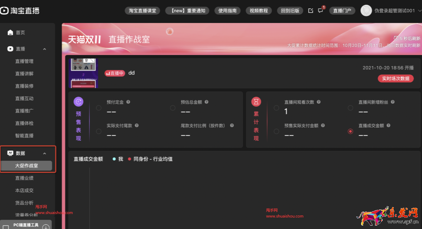This screenshot has width=422, height=229.
Task: Click the 数据 chart icon in sidebar
Action: [10, 153]
